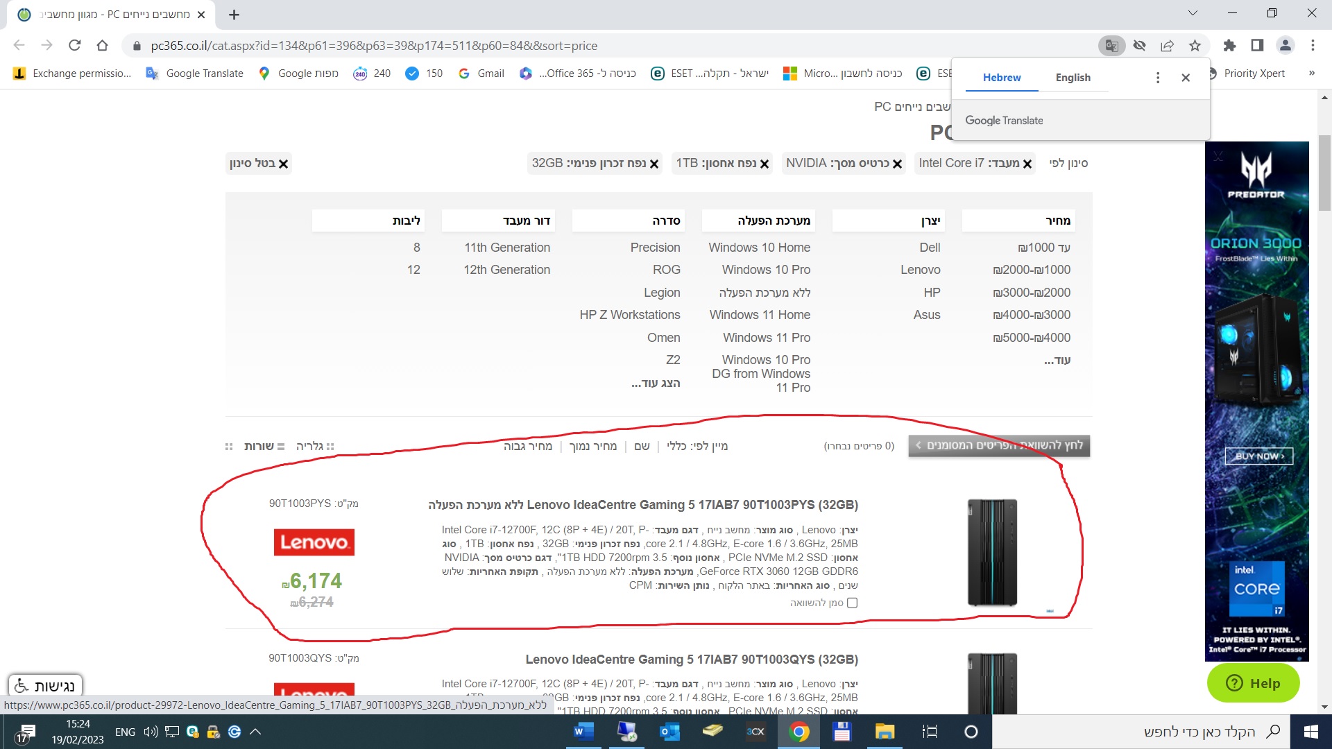Show hidden system tray icons
This screenshot has width=1332, height=749.
click(255, 732)
